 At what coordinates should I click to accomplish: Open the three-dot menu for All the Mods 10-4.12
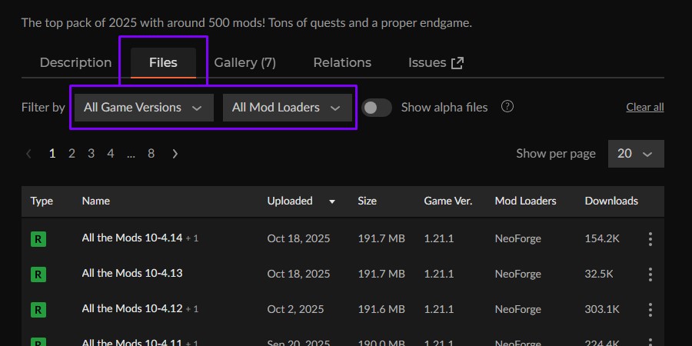(650, 309)
